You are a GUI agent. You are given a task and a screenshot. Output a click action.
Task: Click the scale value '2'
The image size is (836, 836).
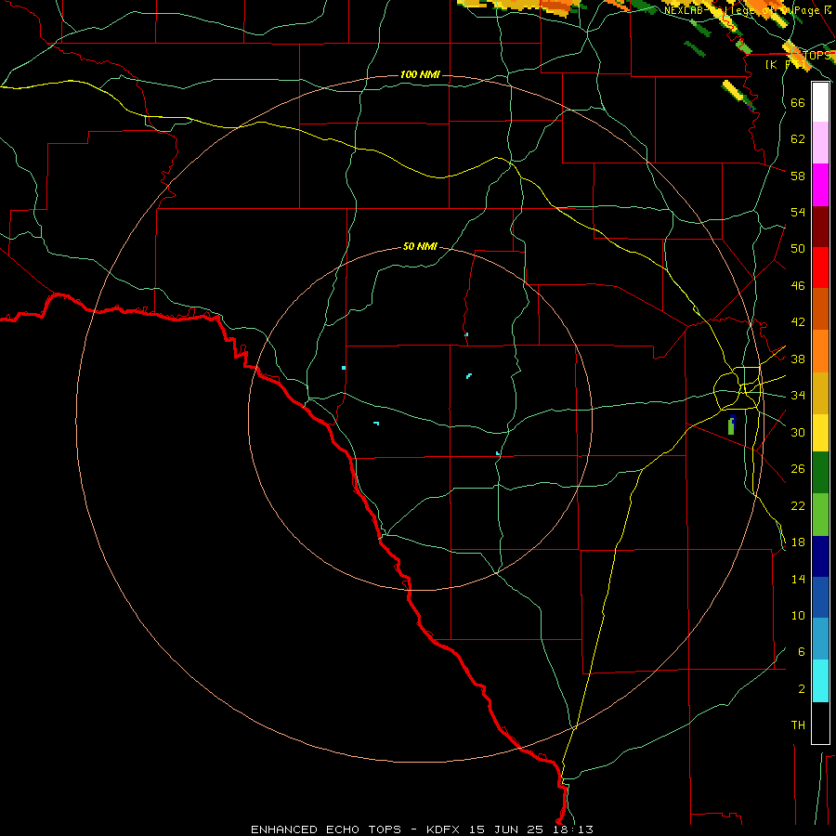click(x=801, y=689)
